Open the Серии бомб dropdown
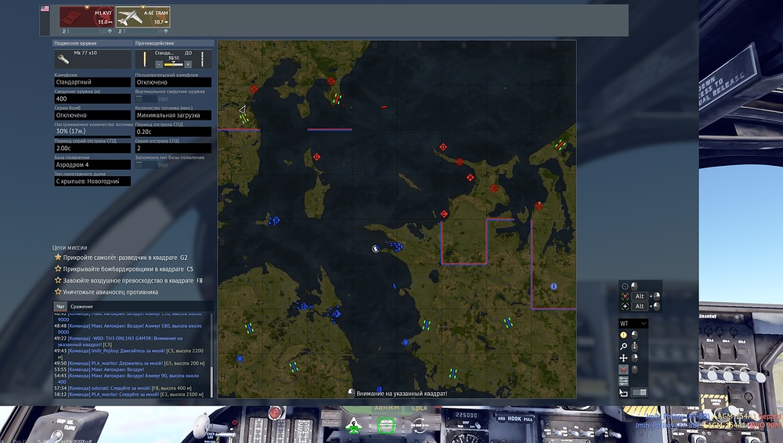The height and width of the screenshot is (443, 783). (x=92, y=115)
